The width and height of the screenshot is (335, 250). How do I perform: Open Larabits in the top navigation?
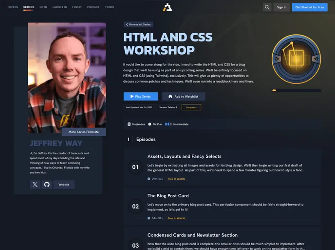(x=59, y=7)
